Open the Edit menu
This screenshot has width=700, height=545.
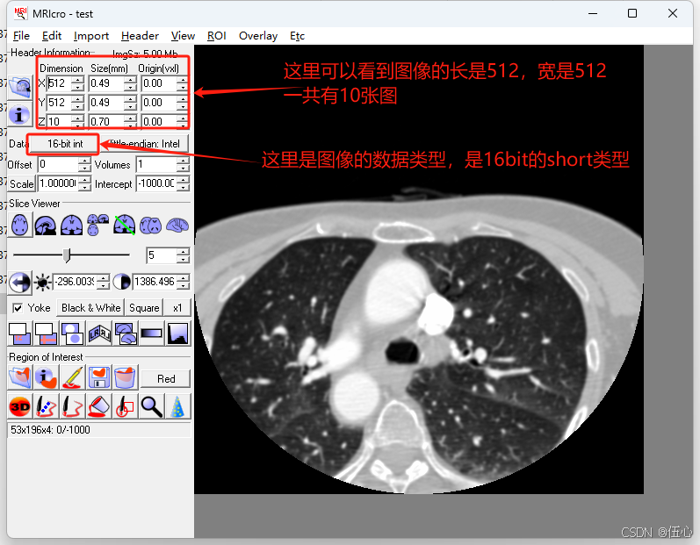[52, 36]
